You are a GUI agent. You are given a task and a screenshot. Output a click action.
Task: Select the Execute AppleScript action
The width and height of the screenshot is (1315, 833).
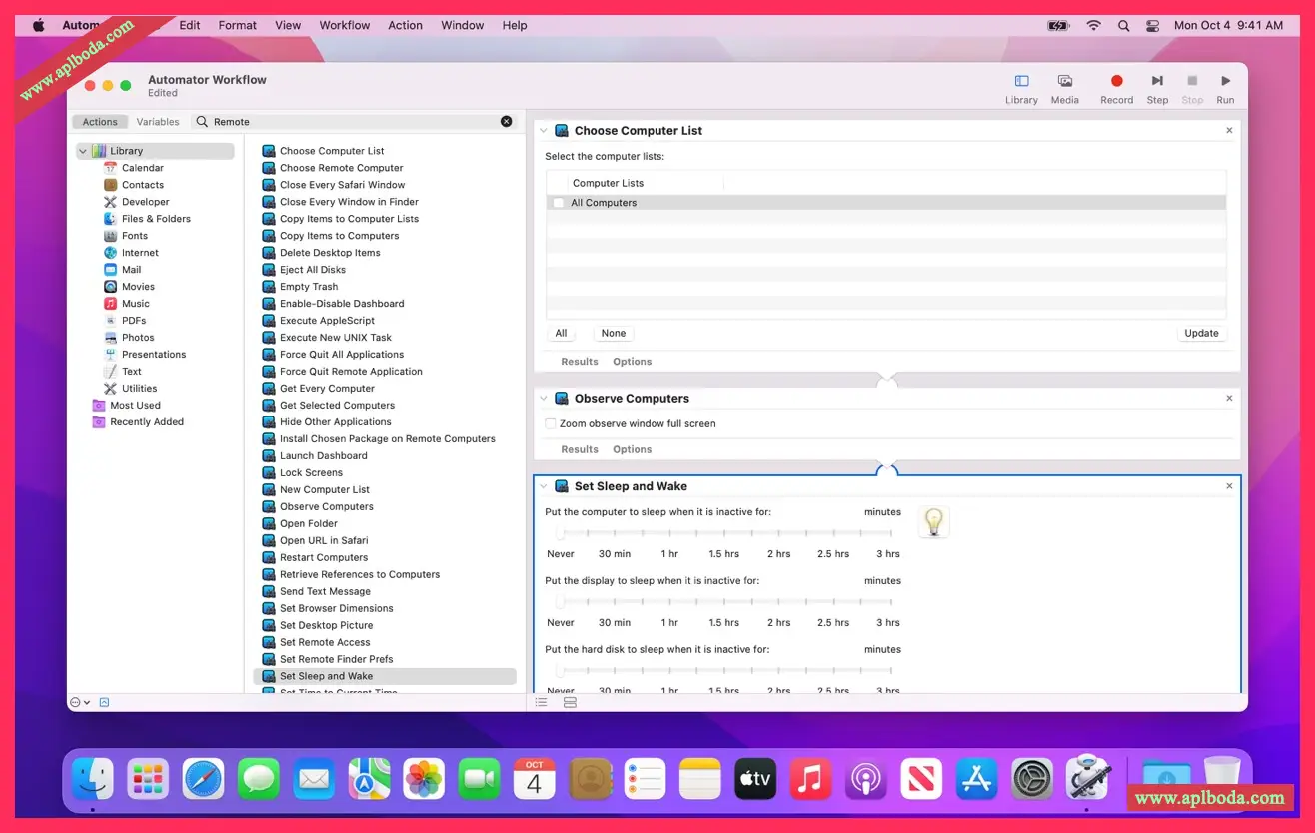point(327,321)
